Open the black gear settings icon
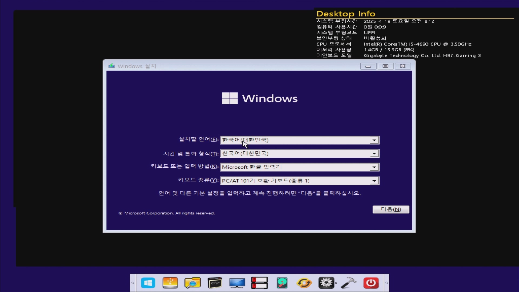Image resolution: width=519 pixels, height=292 pixels. (x=326, y=283)
